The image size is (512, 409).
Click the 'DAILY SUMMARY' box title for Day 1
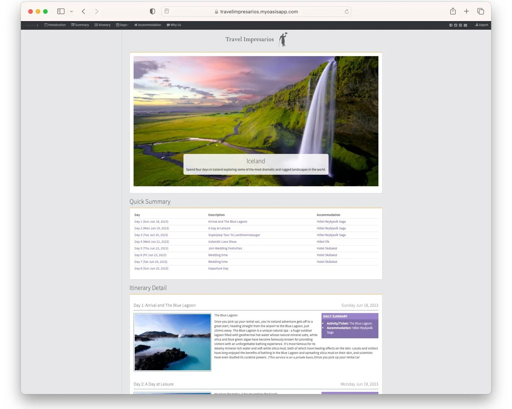point(335,316)
